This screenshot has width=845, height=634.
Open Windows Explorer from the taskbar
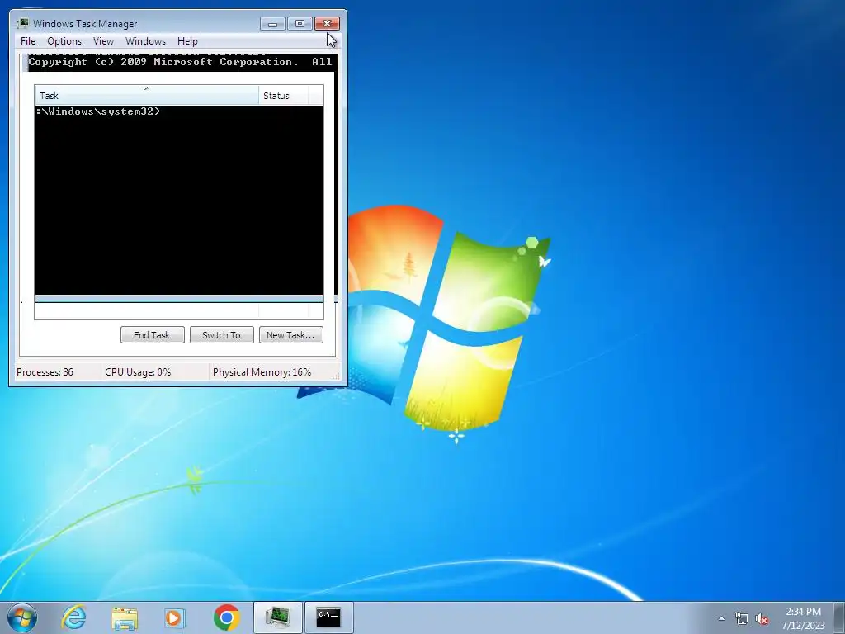pos(125,617)
